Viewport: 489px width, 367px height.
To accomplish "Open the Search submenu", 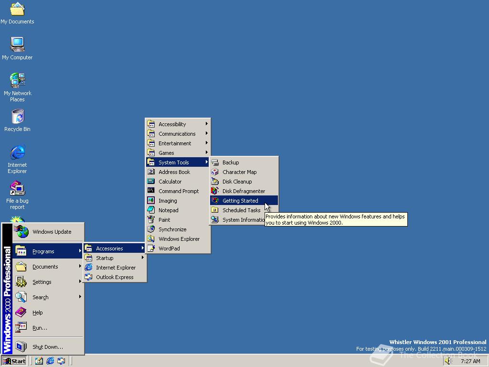I will pos(48,297).
